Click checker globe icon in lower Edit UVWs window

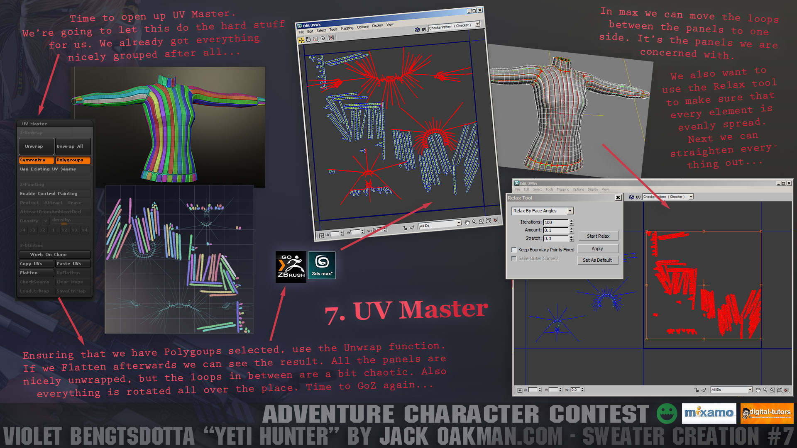pos(631,197)
